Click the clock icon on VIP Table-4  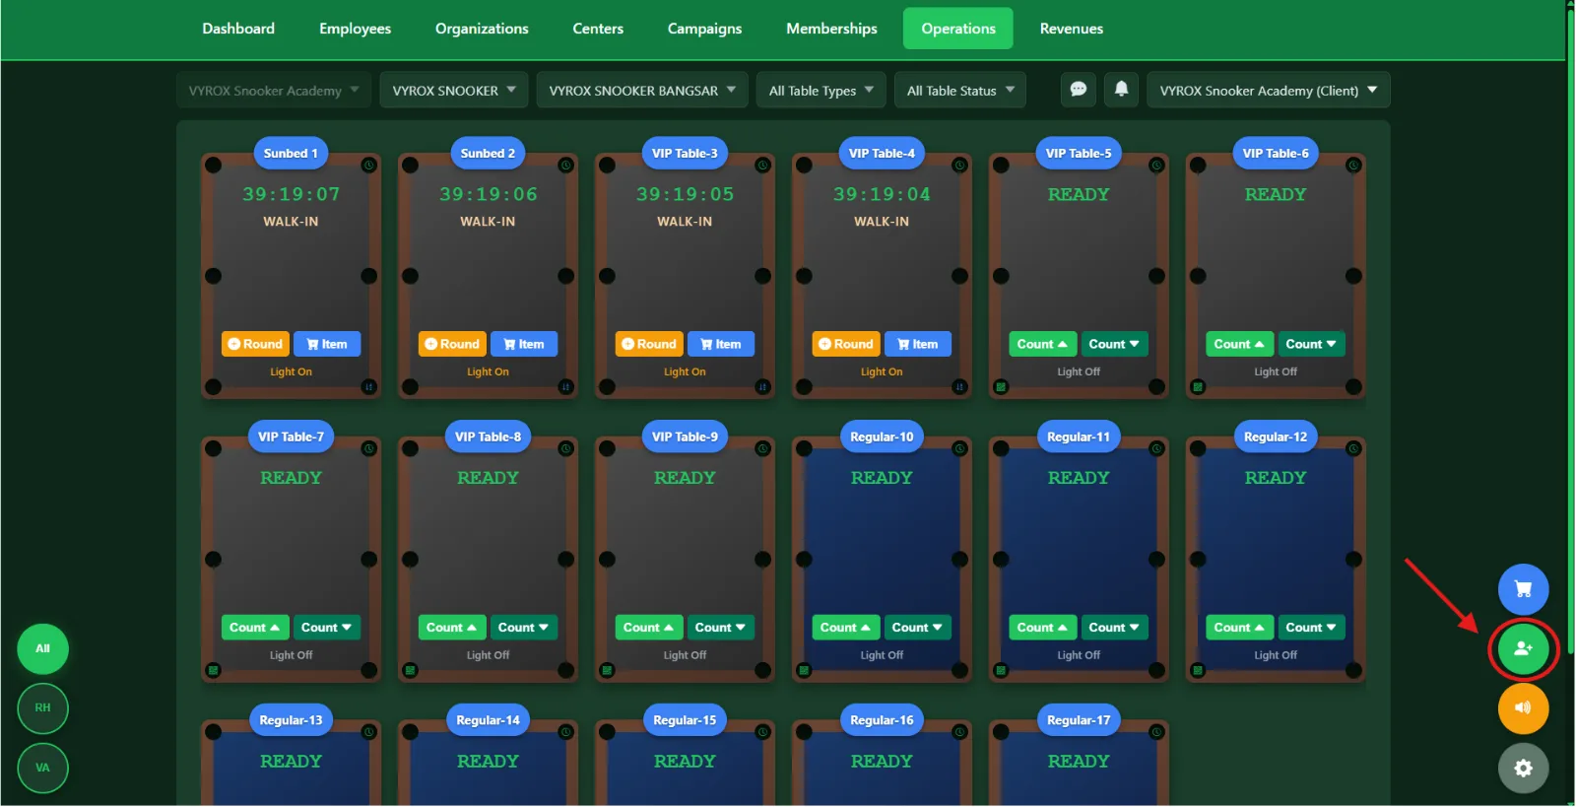(959, 165)
